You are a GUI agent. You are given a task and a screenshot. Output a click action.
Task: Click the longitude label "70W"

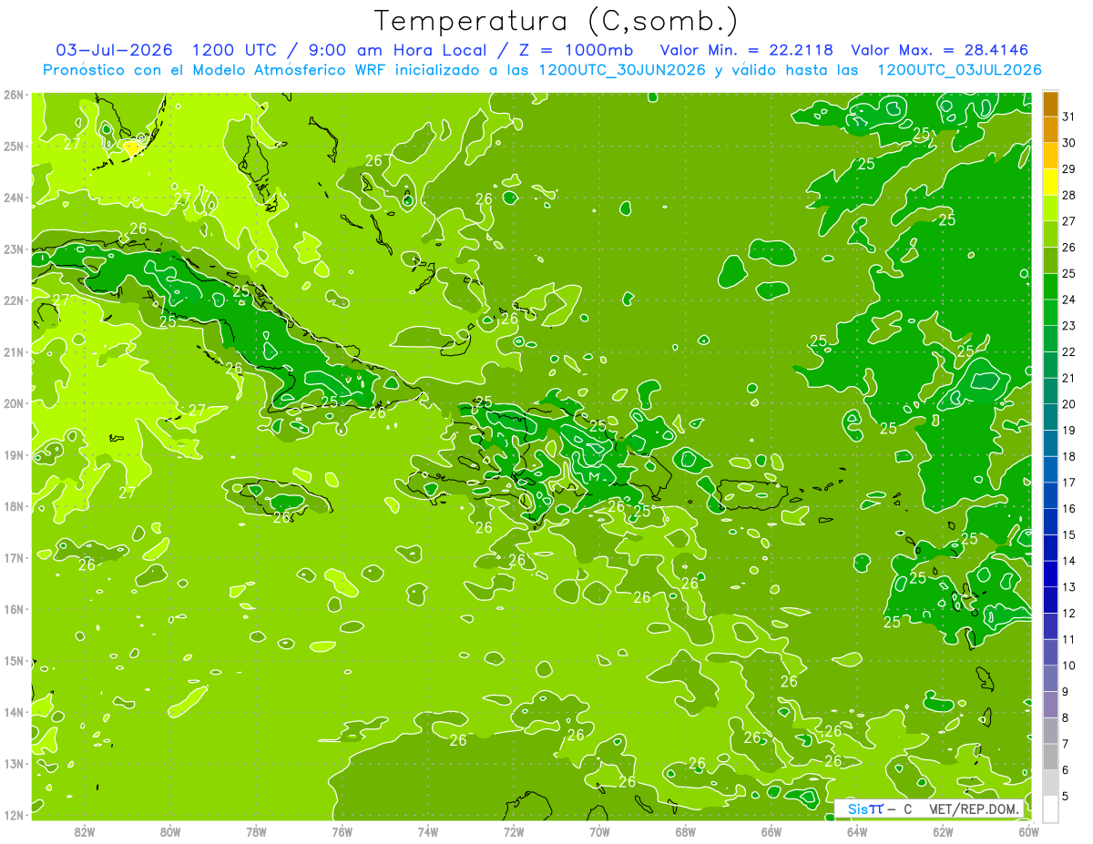click(599, 831)
